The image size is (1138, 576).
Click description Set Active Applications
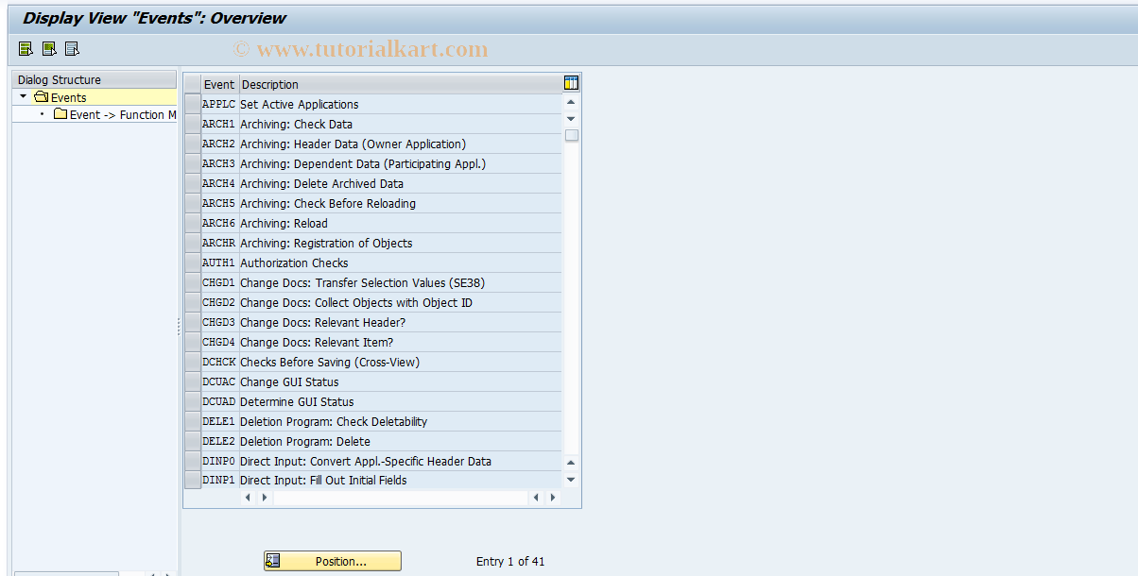click(300, 104)
